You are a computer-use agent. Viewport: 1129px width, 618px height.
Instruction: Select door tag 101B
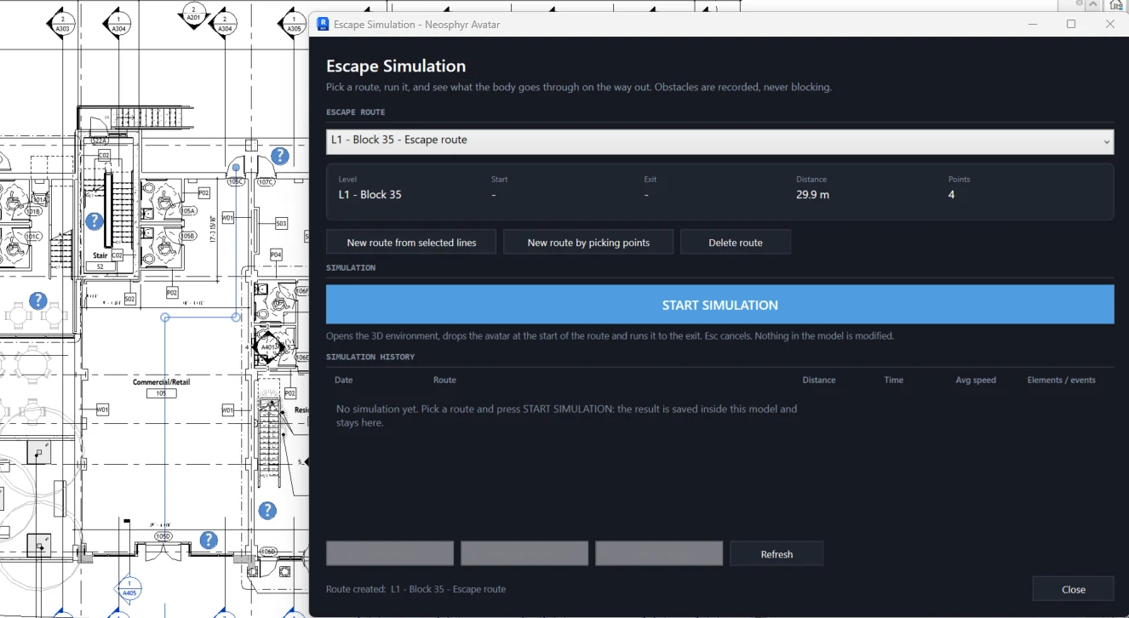pos(33,211)
